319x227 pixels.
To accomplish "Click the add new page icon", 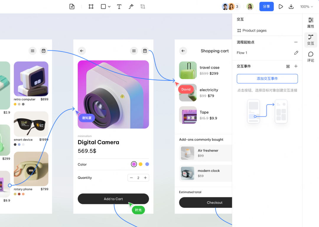I will (72, 6).
